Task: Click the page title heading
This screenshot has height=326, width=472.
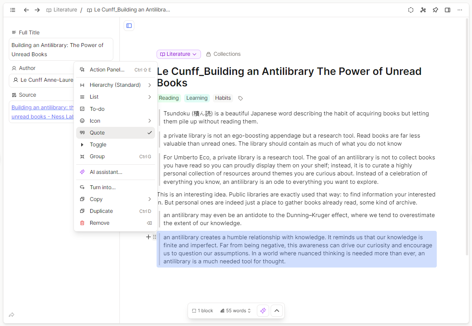Action: pyautogui.click(x=289, y=77)
